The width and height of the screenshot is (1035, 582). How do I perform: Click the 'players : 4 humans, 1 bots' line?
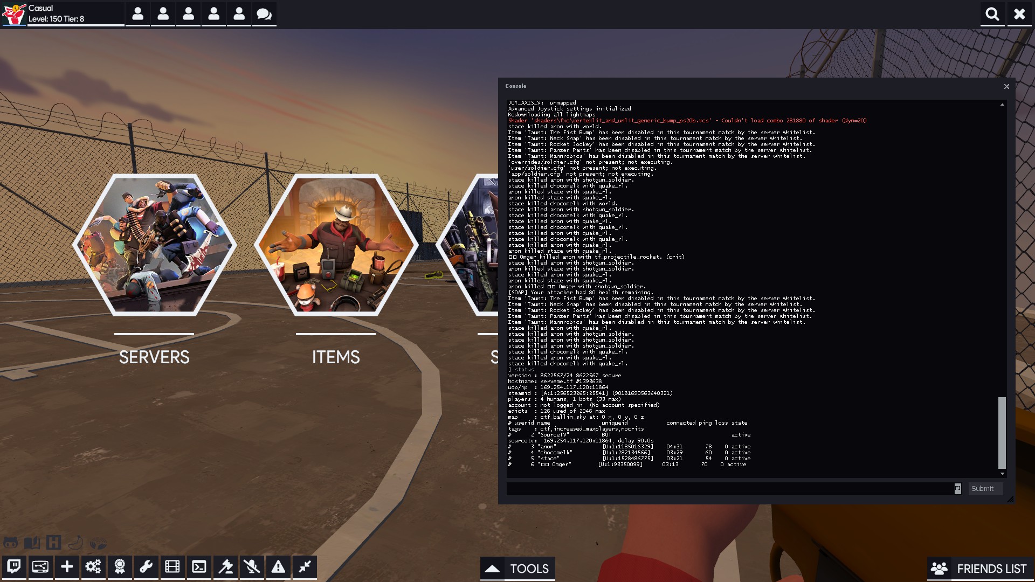point(564,399)
